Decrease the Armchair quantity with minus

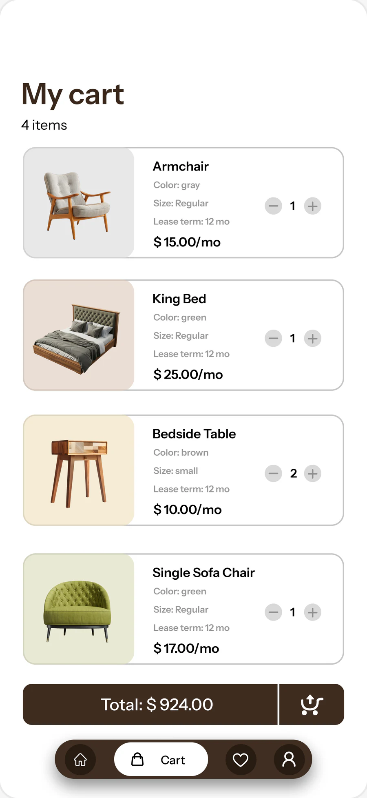point(273,206)
